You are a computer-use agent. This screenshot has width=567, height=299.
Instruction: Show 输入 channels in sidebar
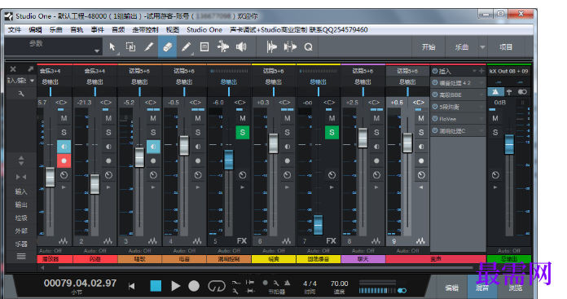tap(21, 191)
